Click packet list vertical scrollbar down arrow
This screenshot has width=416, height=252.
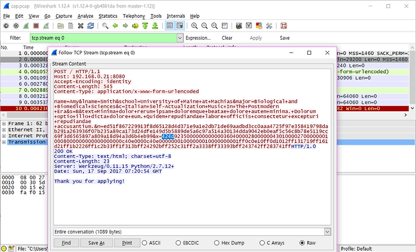pos(413,108)
